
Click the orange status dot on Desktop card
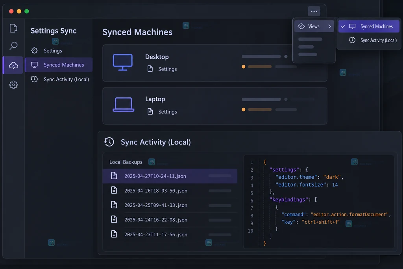click(x=243, y=67)
